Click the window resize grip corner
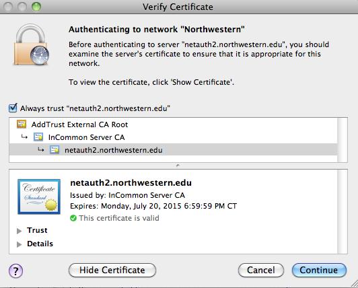 [x=354, y=284]
